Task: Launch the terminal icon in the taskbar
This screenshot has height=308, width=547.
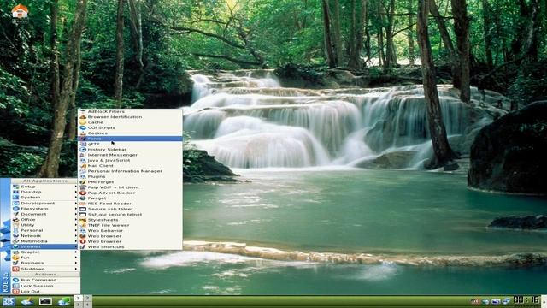Action: (45, 301)
